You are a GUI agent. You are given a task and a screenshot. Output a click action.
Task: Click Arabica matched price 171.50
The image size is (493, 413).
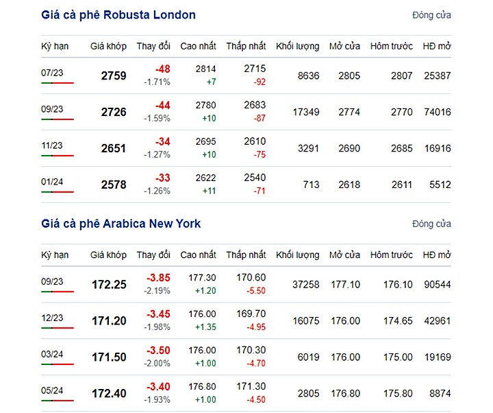(x=109, y=357)
